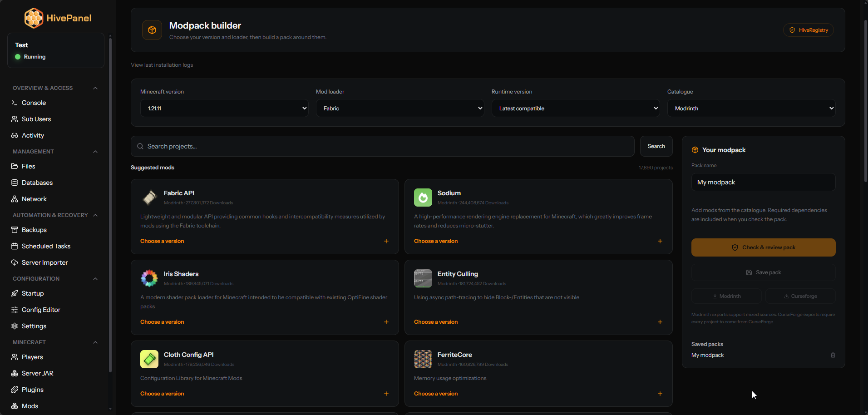Export pack to Modrinth
Screen dimensions: 868x415
727,296
